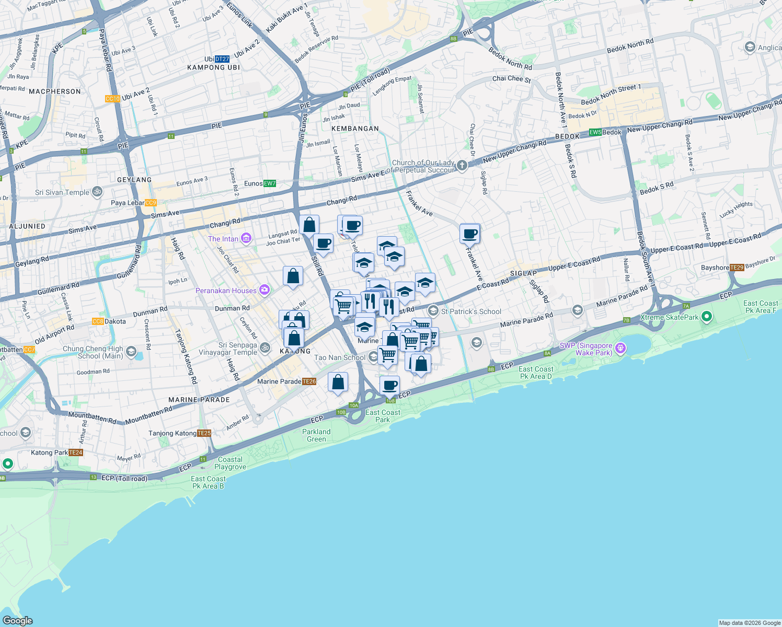The image size is (782, 627).
Task: Select shopping bag marker east of Marine Parade TE26
Action: [338, 382]
